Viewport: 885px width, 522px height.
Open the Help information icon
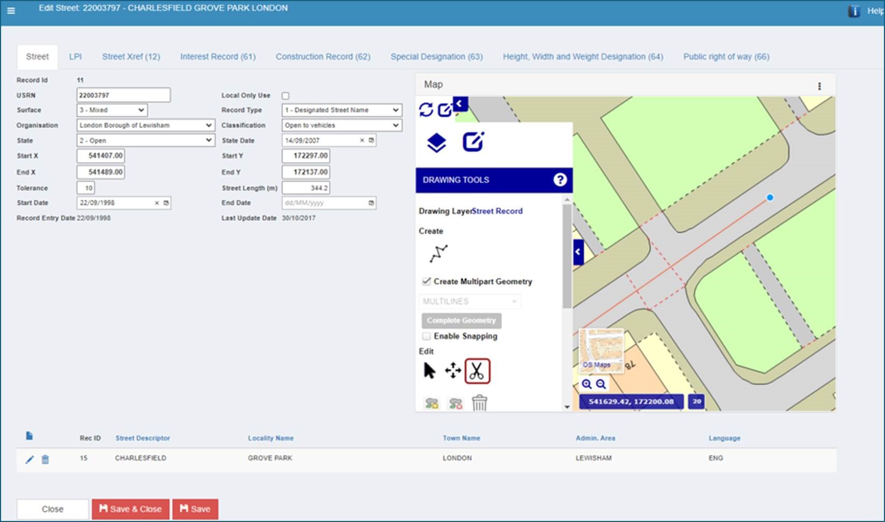[854, 11]
